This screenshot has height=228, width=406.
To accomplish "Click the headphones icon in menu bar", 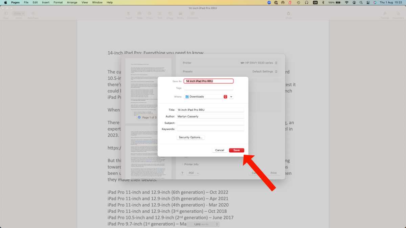I will 307,2.
